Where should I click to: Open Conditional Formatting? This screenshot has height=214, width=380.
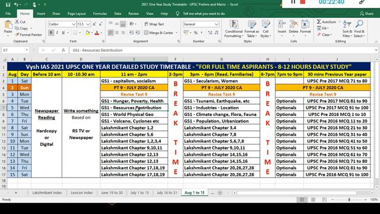point(233,29)
